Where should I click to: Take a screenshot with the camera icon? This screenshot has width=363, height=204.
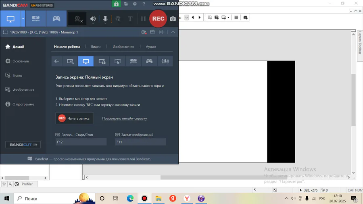tap(173, 19)
